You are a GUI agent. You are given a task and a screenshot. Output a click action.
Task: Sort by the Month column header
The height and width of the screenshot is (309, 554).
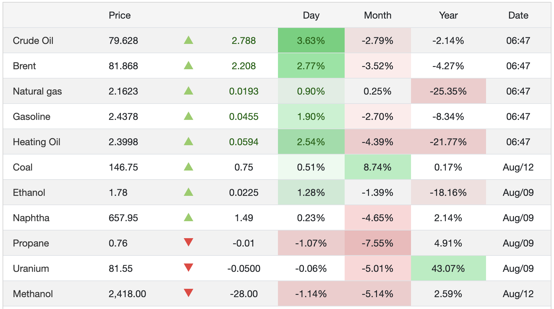click(x=378, y=15)
